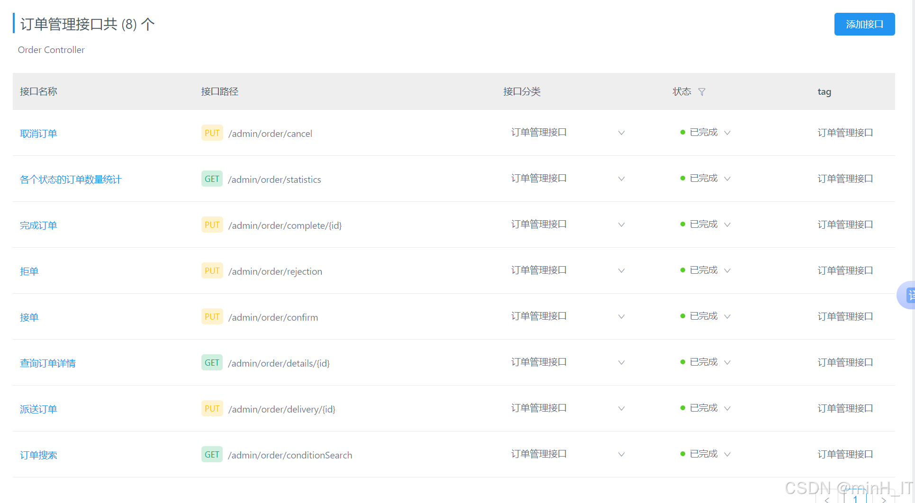Click the 接口路径 column header
Screen dimensions: 915x503
(219, 91)
